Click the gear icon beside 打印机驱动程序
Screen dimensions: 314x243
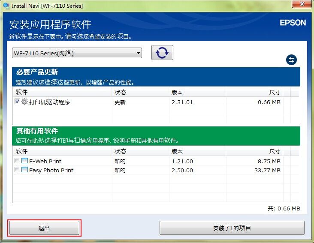[24, 102]
